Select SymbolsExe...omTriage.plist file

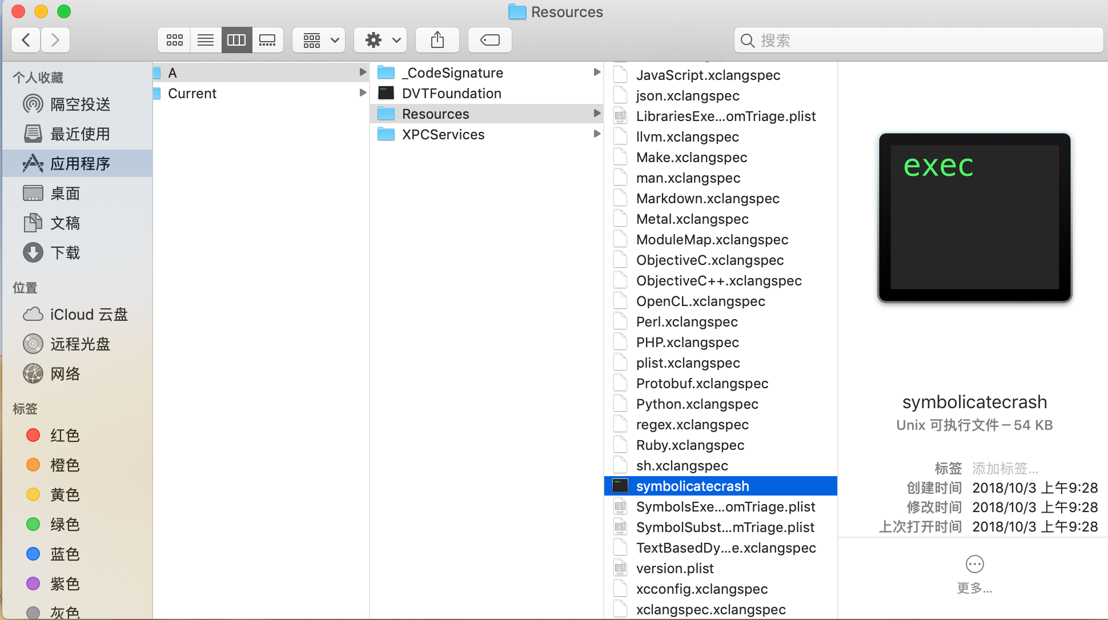coord(721,506)
